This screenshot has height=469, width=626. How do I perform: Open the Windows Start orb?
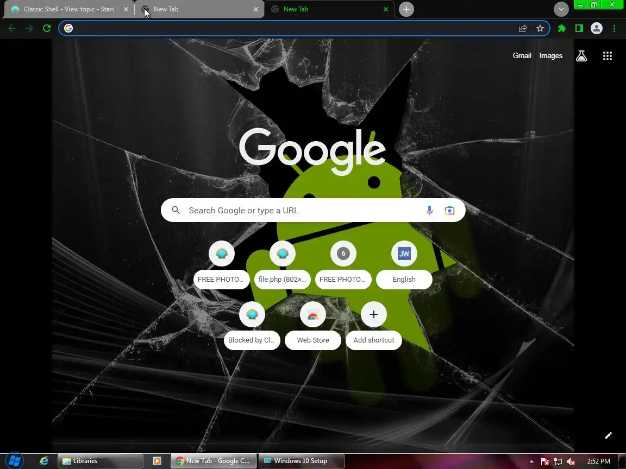coord(14,461)
